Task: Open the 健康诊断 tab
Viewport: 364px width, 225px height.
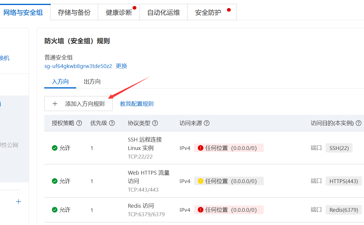Action: 119,12
